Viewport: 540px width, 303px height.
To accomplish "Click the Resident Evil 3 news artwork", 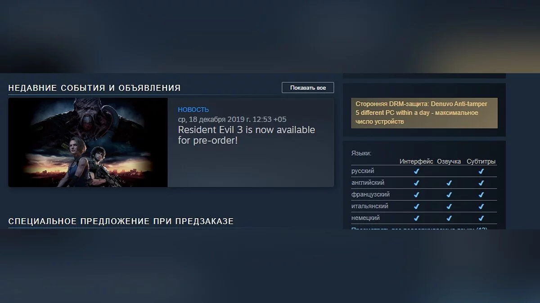I will point(88,142).
